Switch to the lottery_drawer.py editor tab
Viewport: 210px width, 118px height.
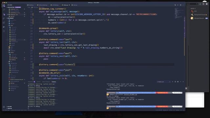(x=42, y=5)
